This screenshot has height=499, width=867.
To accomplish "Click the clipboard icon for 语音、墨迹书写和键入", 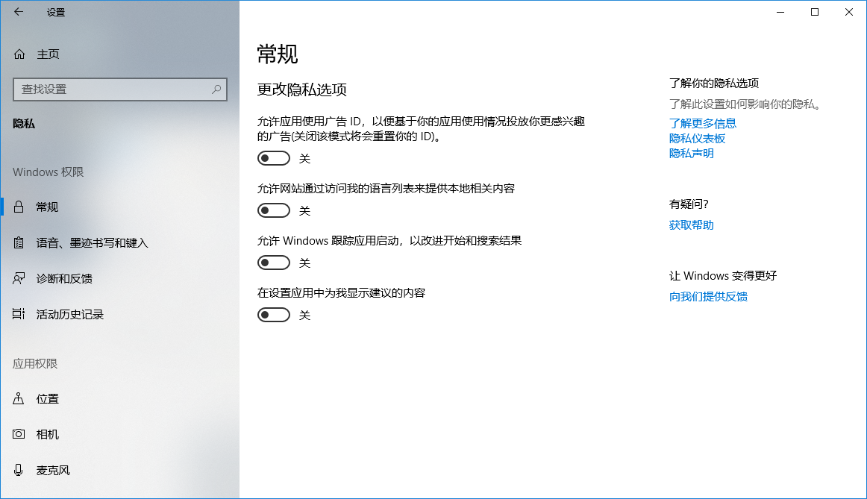I will tap(19, 242).
